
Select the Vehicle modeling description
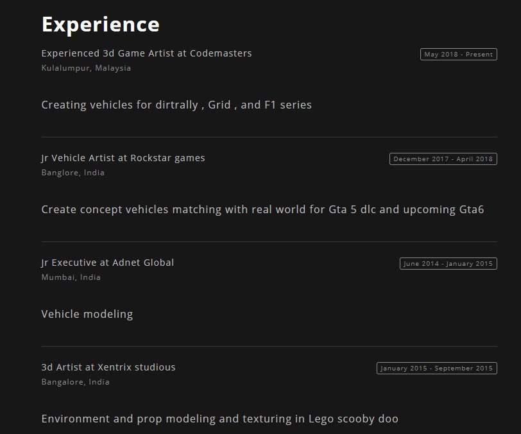click(87, 315)
